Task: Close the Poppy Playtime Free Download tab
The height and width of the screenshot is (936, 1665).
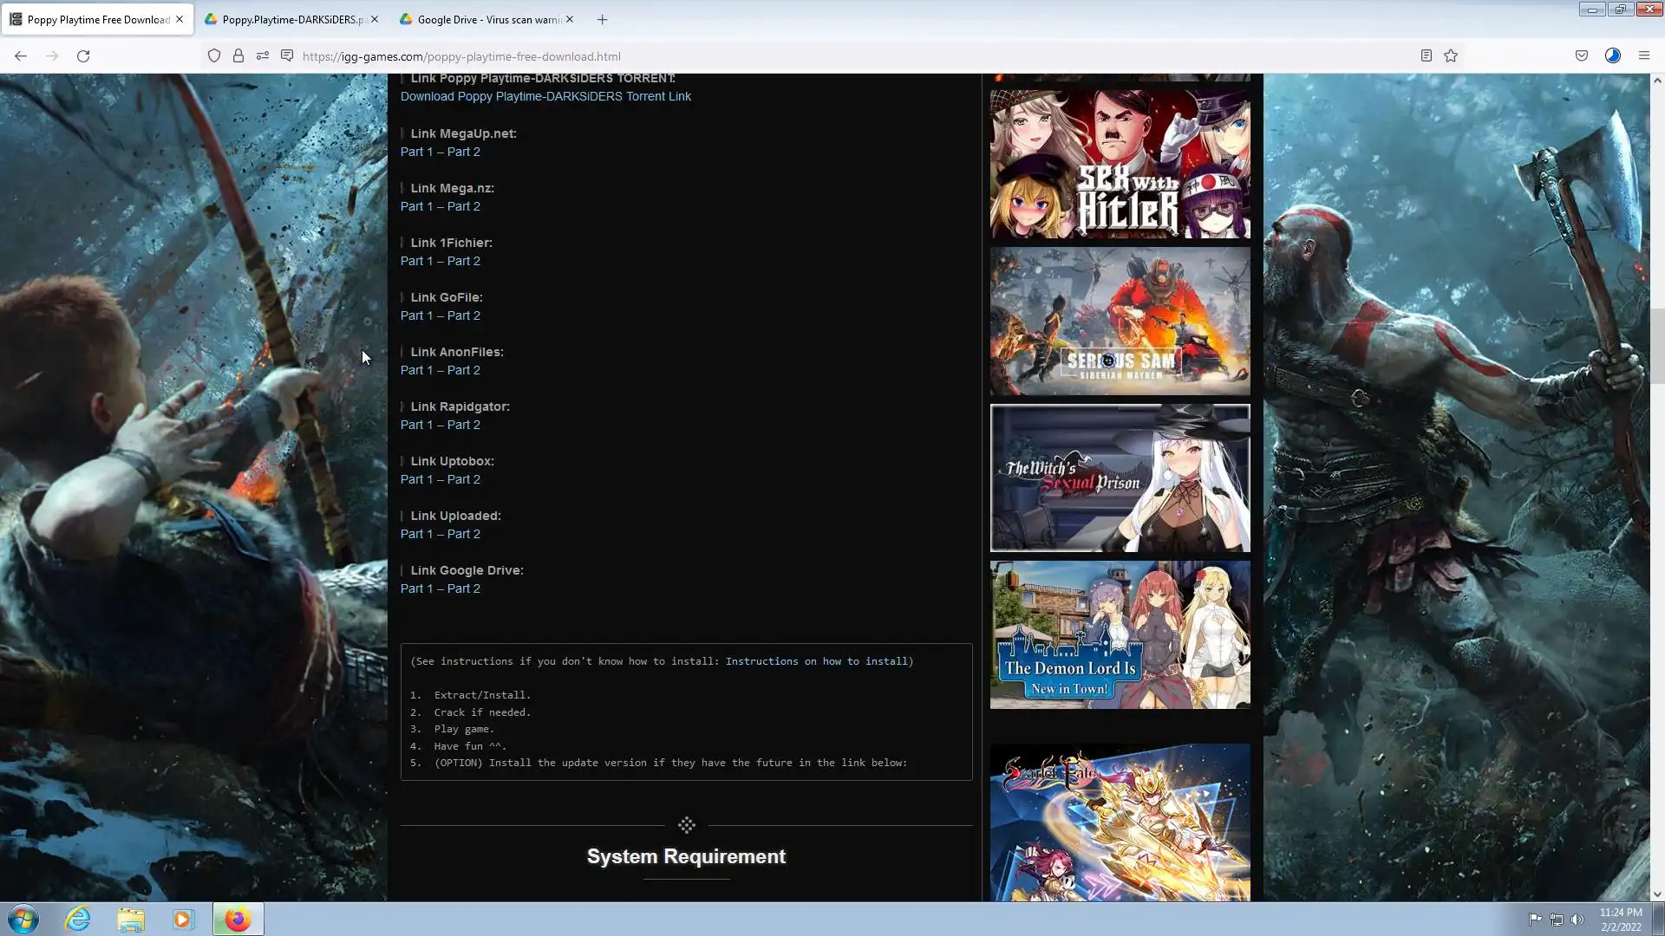Action: pos(180,19)
